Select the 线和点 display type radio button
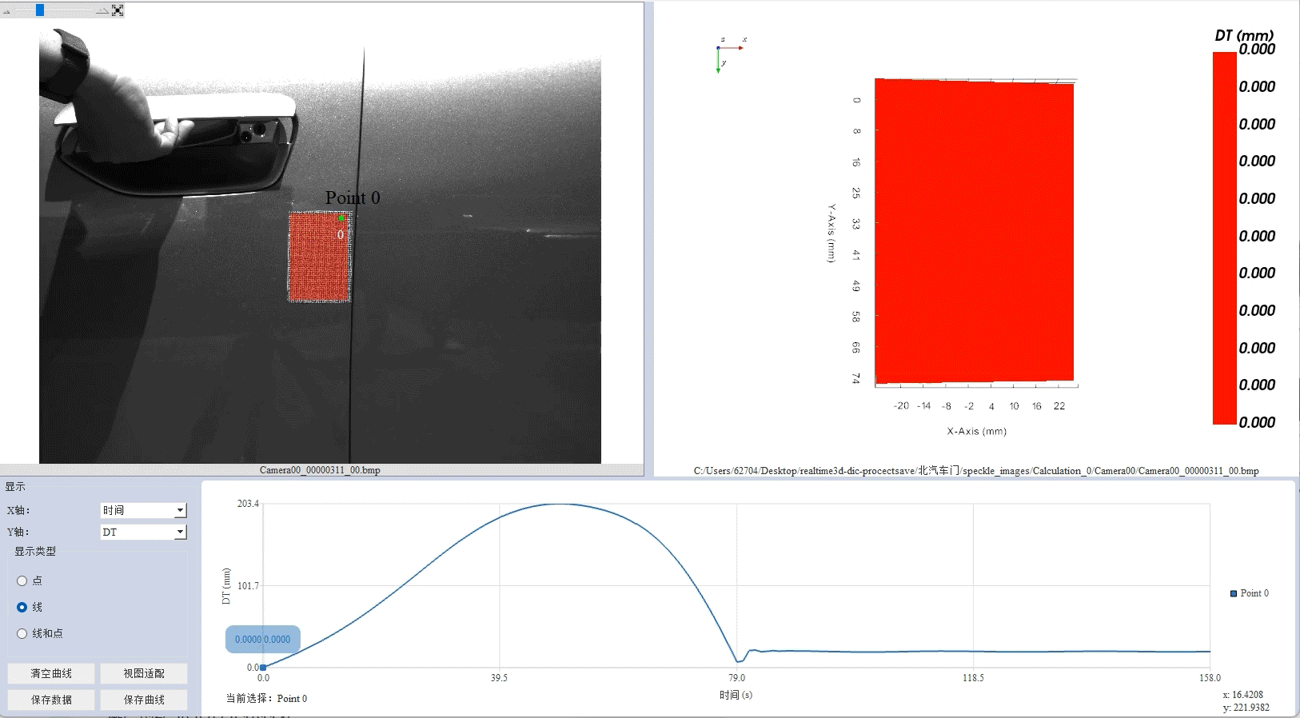This screenshot has width=1300, height=718. pos(22,633)
